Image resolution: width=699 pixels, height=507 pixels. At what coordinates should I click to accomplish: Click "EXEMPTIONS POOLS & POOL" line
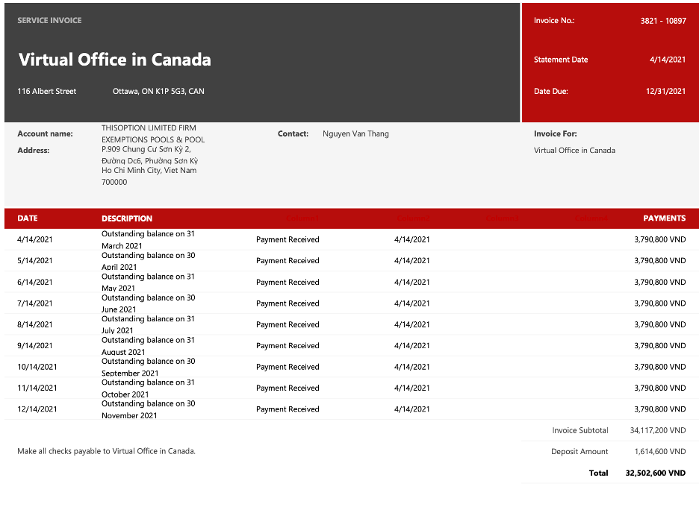pos(153,139)
